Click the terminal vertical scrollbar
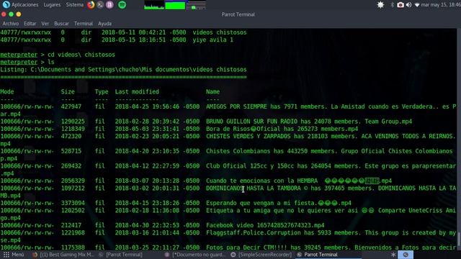Viewport: 461px width, 259px height. pyautogui.click(x=459, y=139)
